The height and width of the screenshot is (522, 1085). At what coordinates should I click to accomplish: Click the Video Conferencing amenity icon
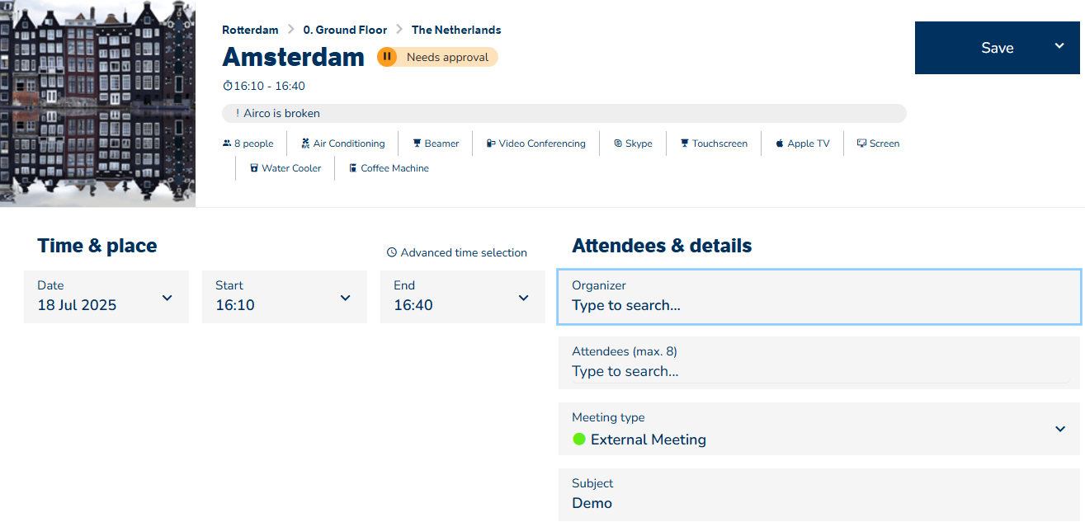491,143
